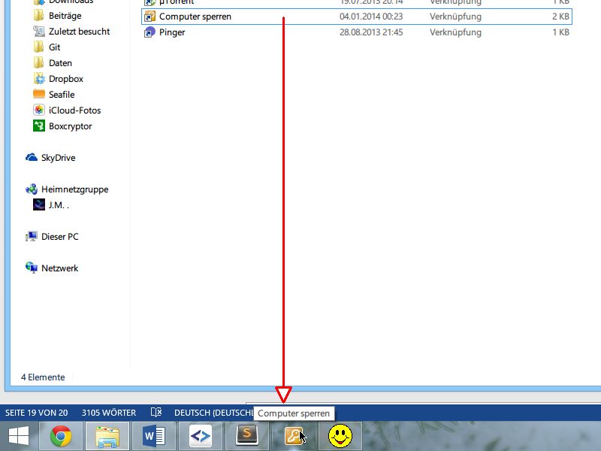Image resolution: width=601 pixels, height=451 pixels.
Task: Switch to File Explorer in the taskbar
Action: coord(107,436)
